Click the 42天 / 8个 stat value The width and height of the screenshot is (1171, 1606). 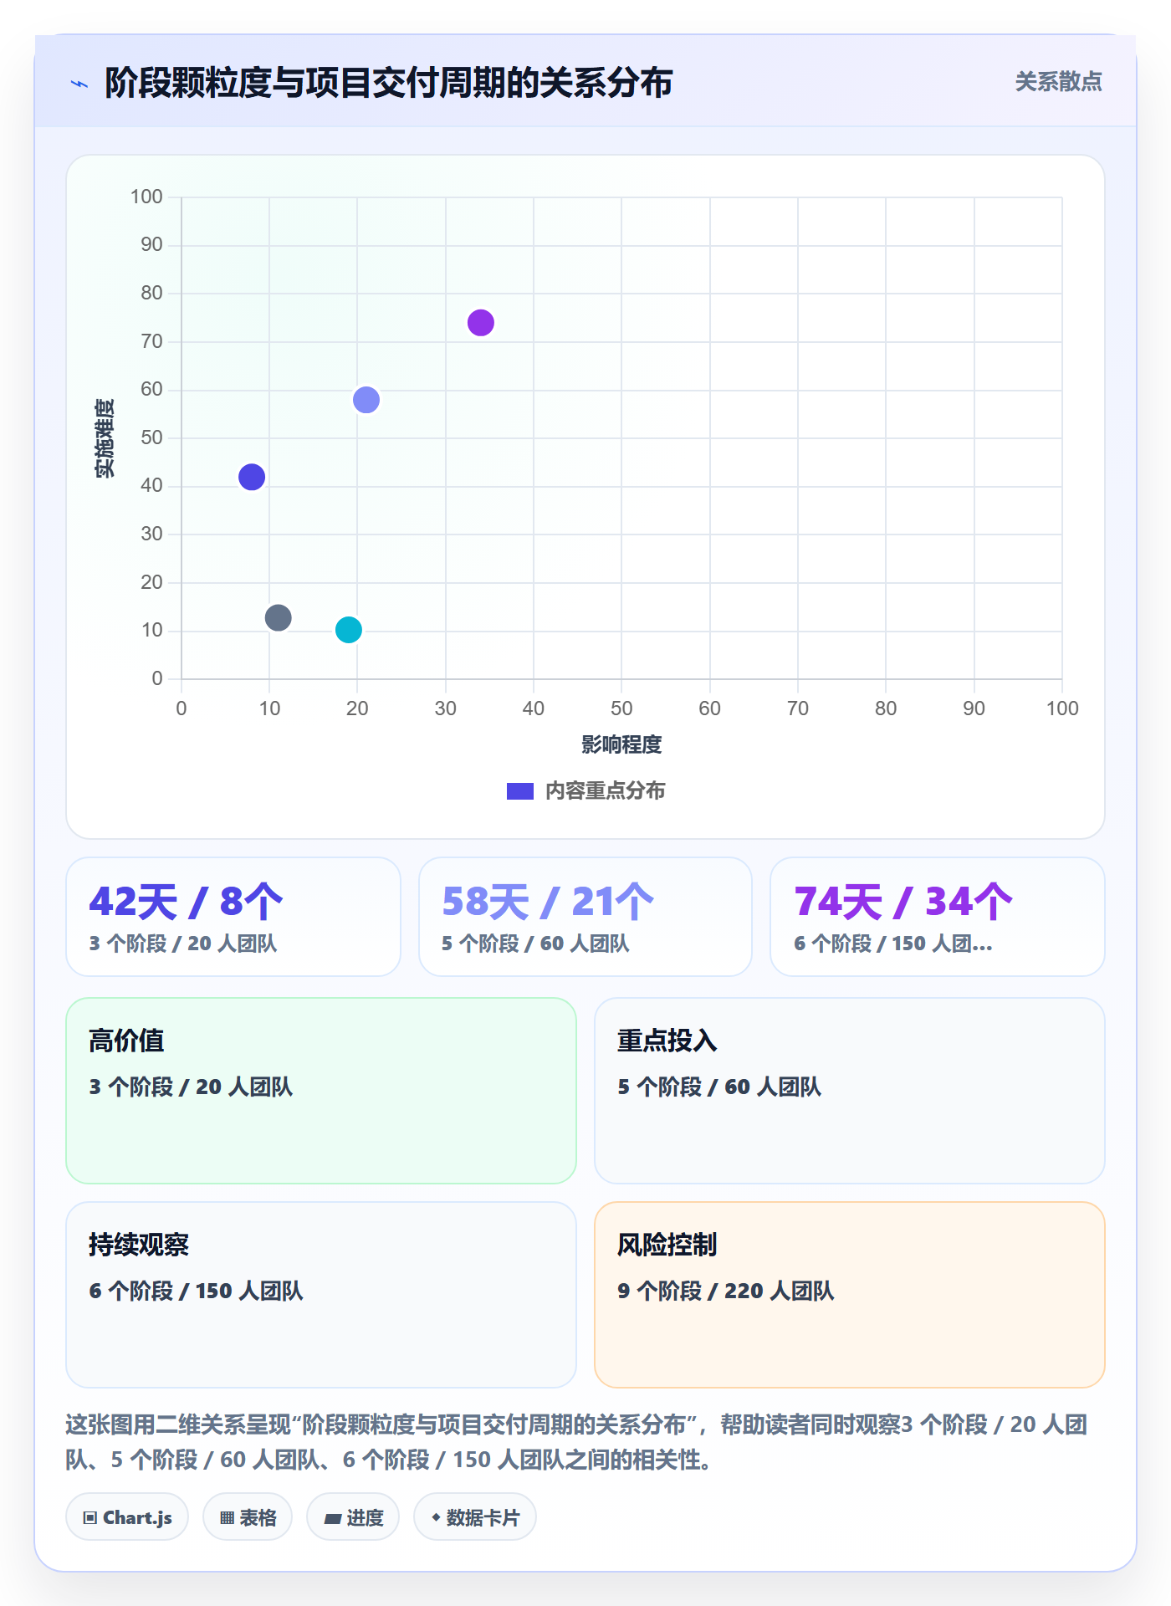point(186,902)
